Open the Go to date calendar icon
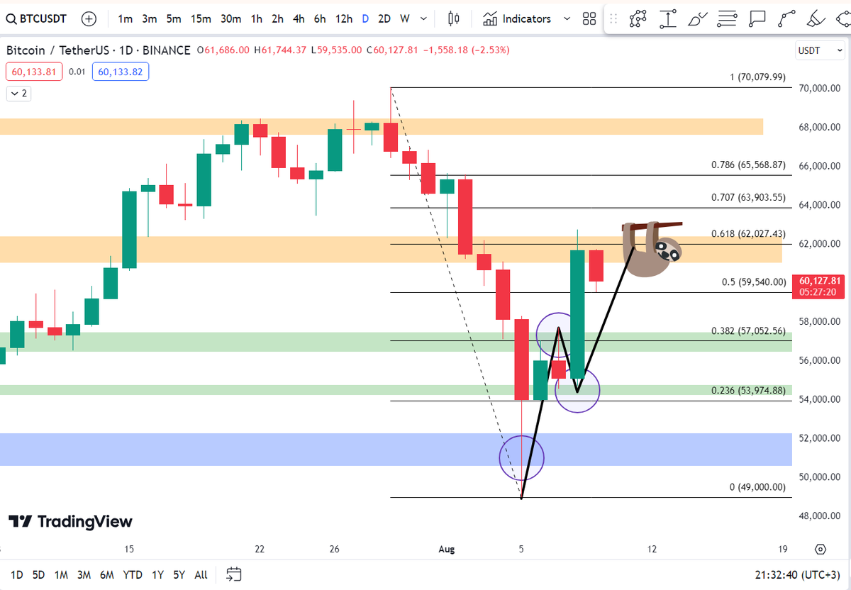The image size is (851, 590). pos(234,574)
